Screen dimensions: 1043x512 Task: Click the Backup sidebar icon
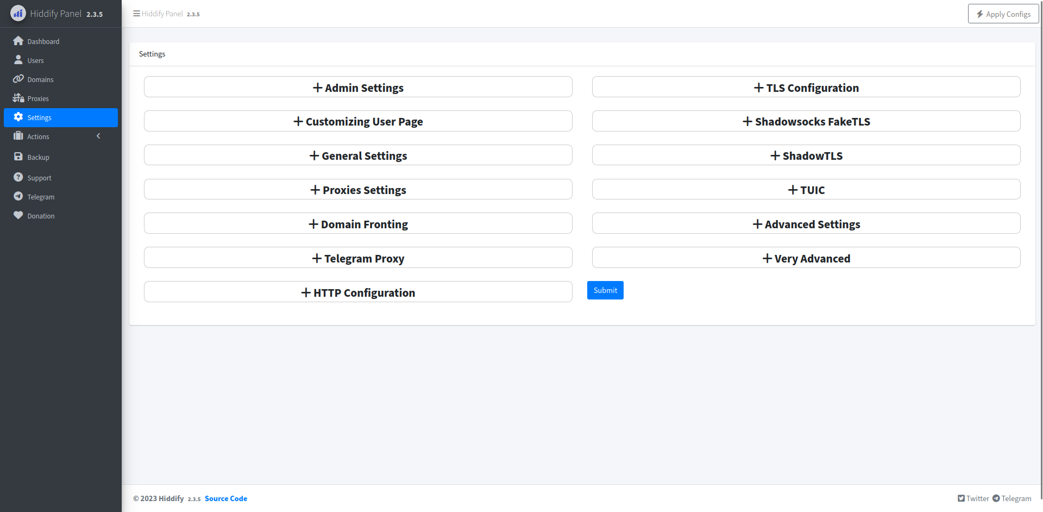tap(18, 157)
